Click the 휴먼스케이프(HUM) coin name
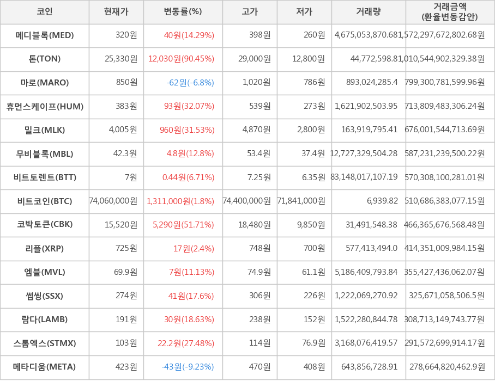Viewport: 495px width, 381px height. pyautogui.click(x=45, y=107)
